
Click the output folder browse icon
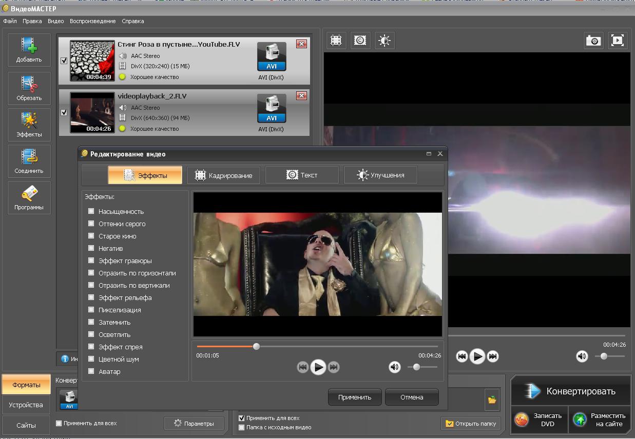(x=492, y=400)
